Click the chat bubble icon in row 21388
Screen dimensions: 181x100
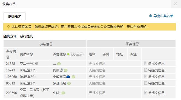59,64
